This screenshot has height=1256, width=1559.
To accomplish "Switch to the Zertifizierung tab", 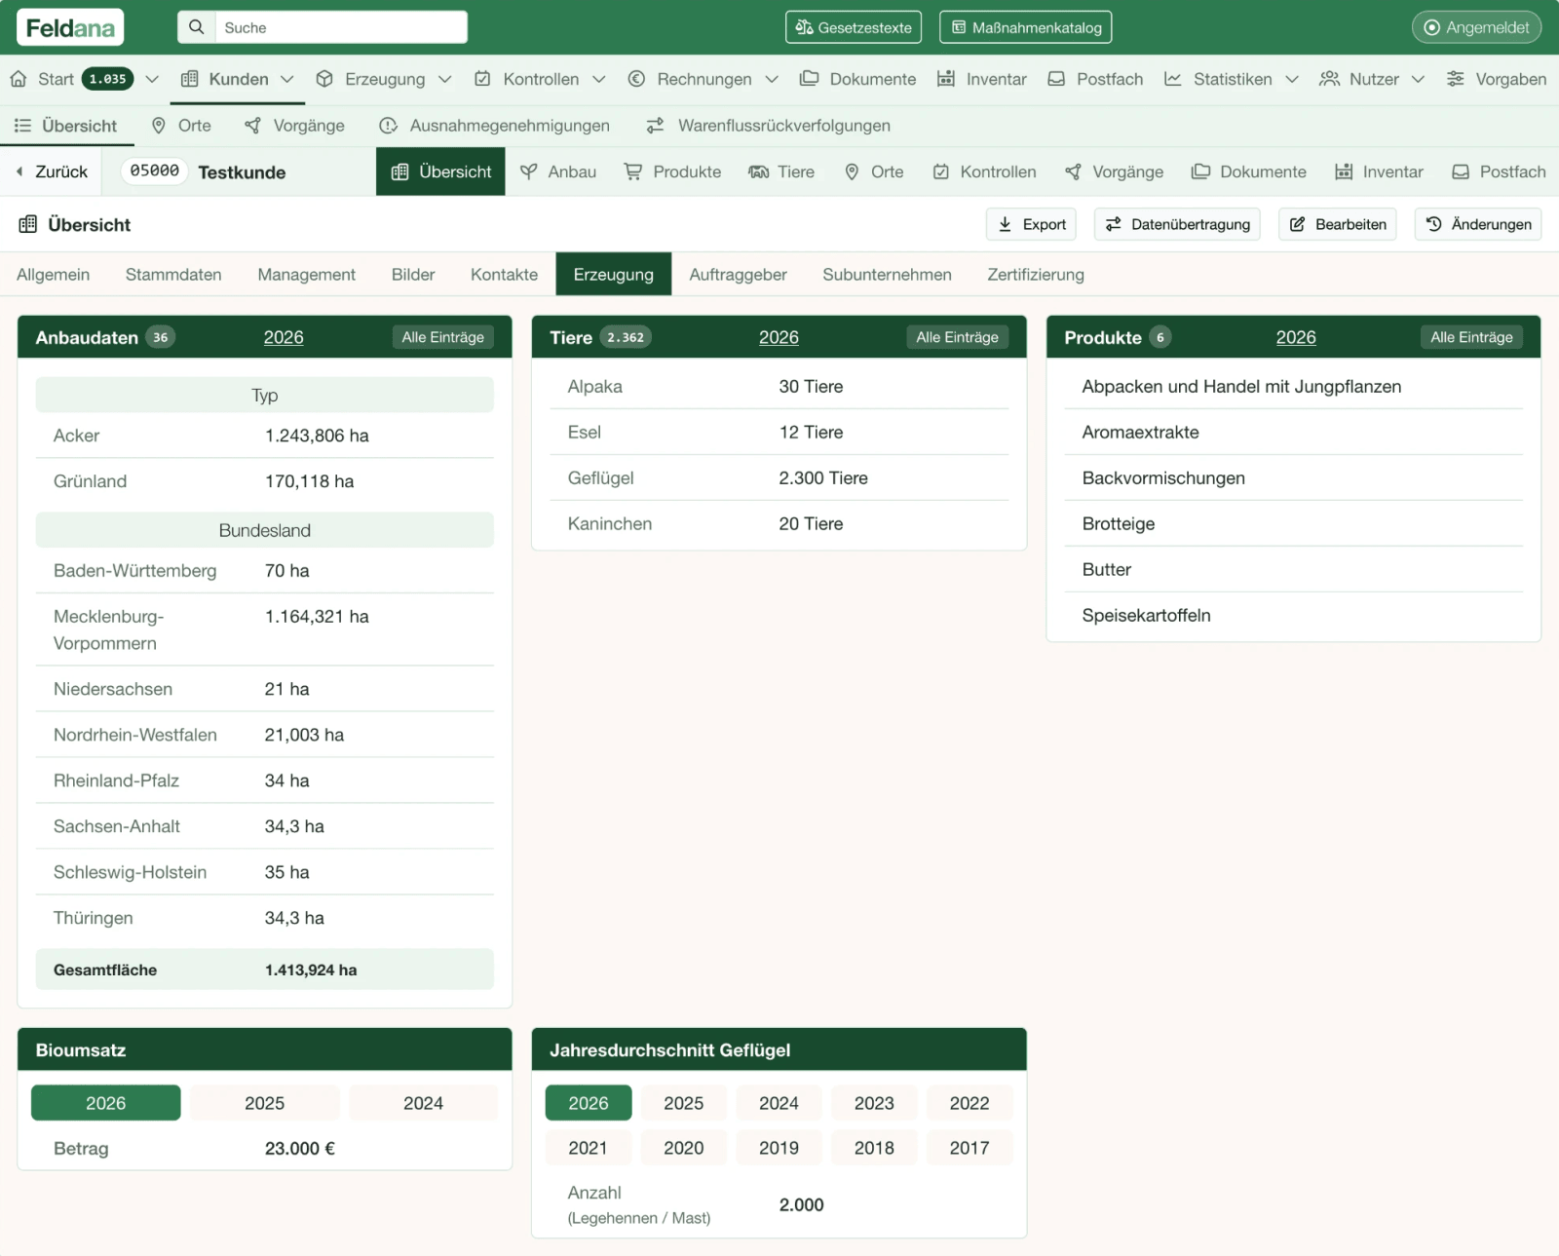I will [x=1036, y=275].
